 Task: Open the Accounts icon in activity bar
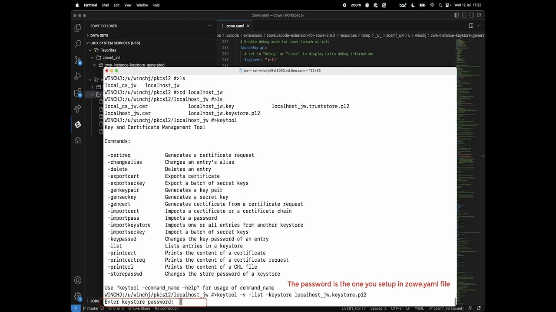78,280
